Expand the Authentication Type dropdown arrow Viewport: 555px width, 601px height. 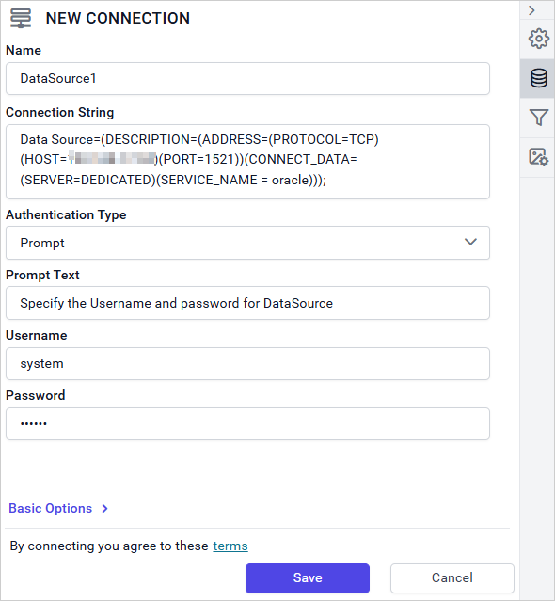click(x=470, y=242)
